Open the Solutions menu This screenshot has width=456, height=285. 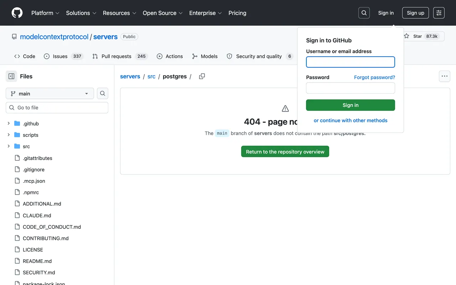pos(81,13)
